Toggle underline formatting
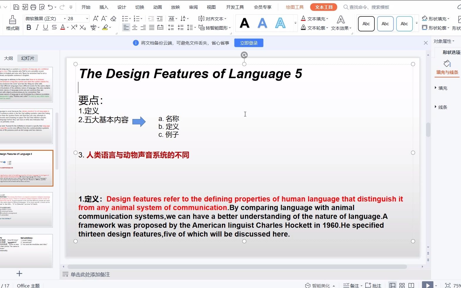 [45, 28]
